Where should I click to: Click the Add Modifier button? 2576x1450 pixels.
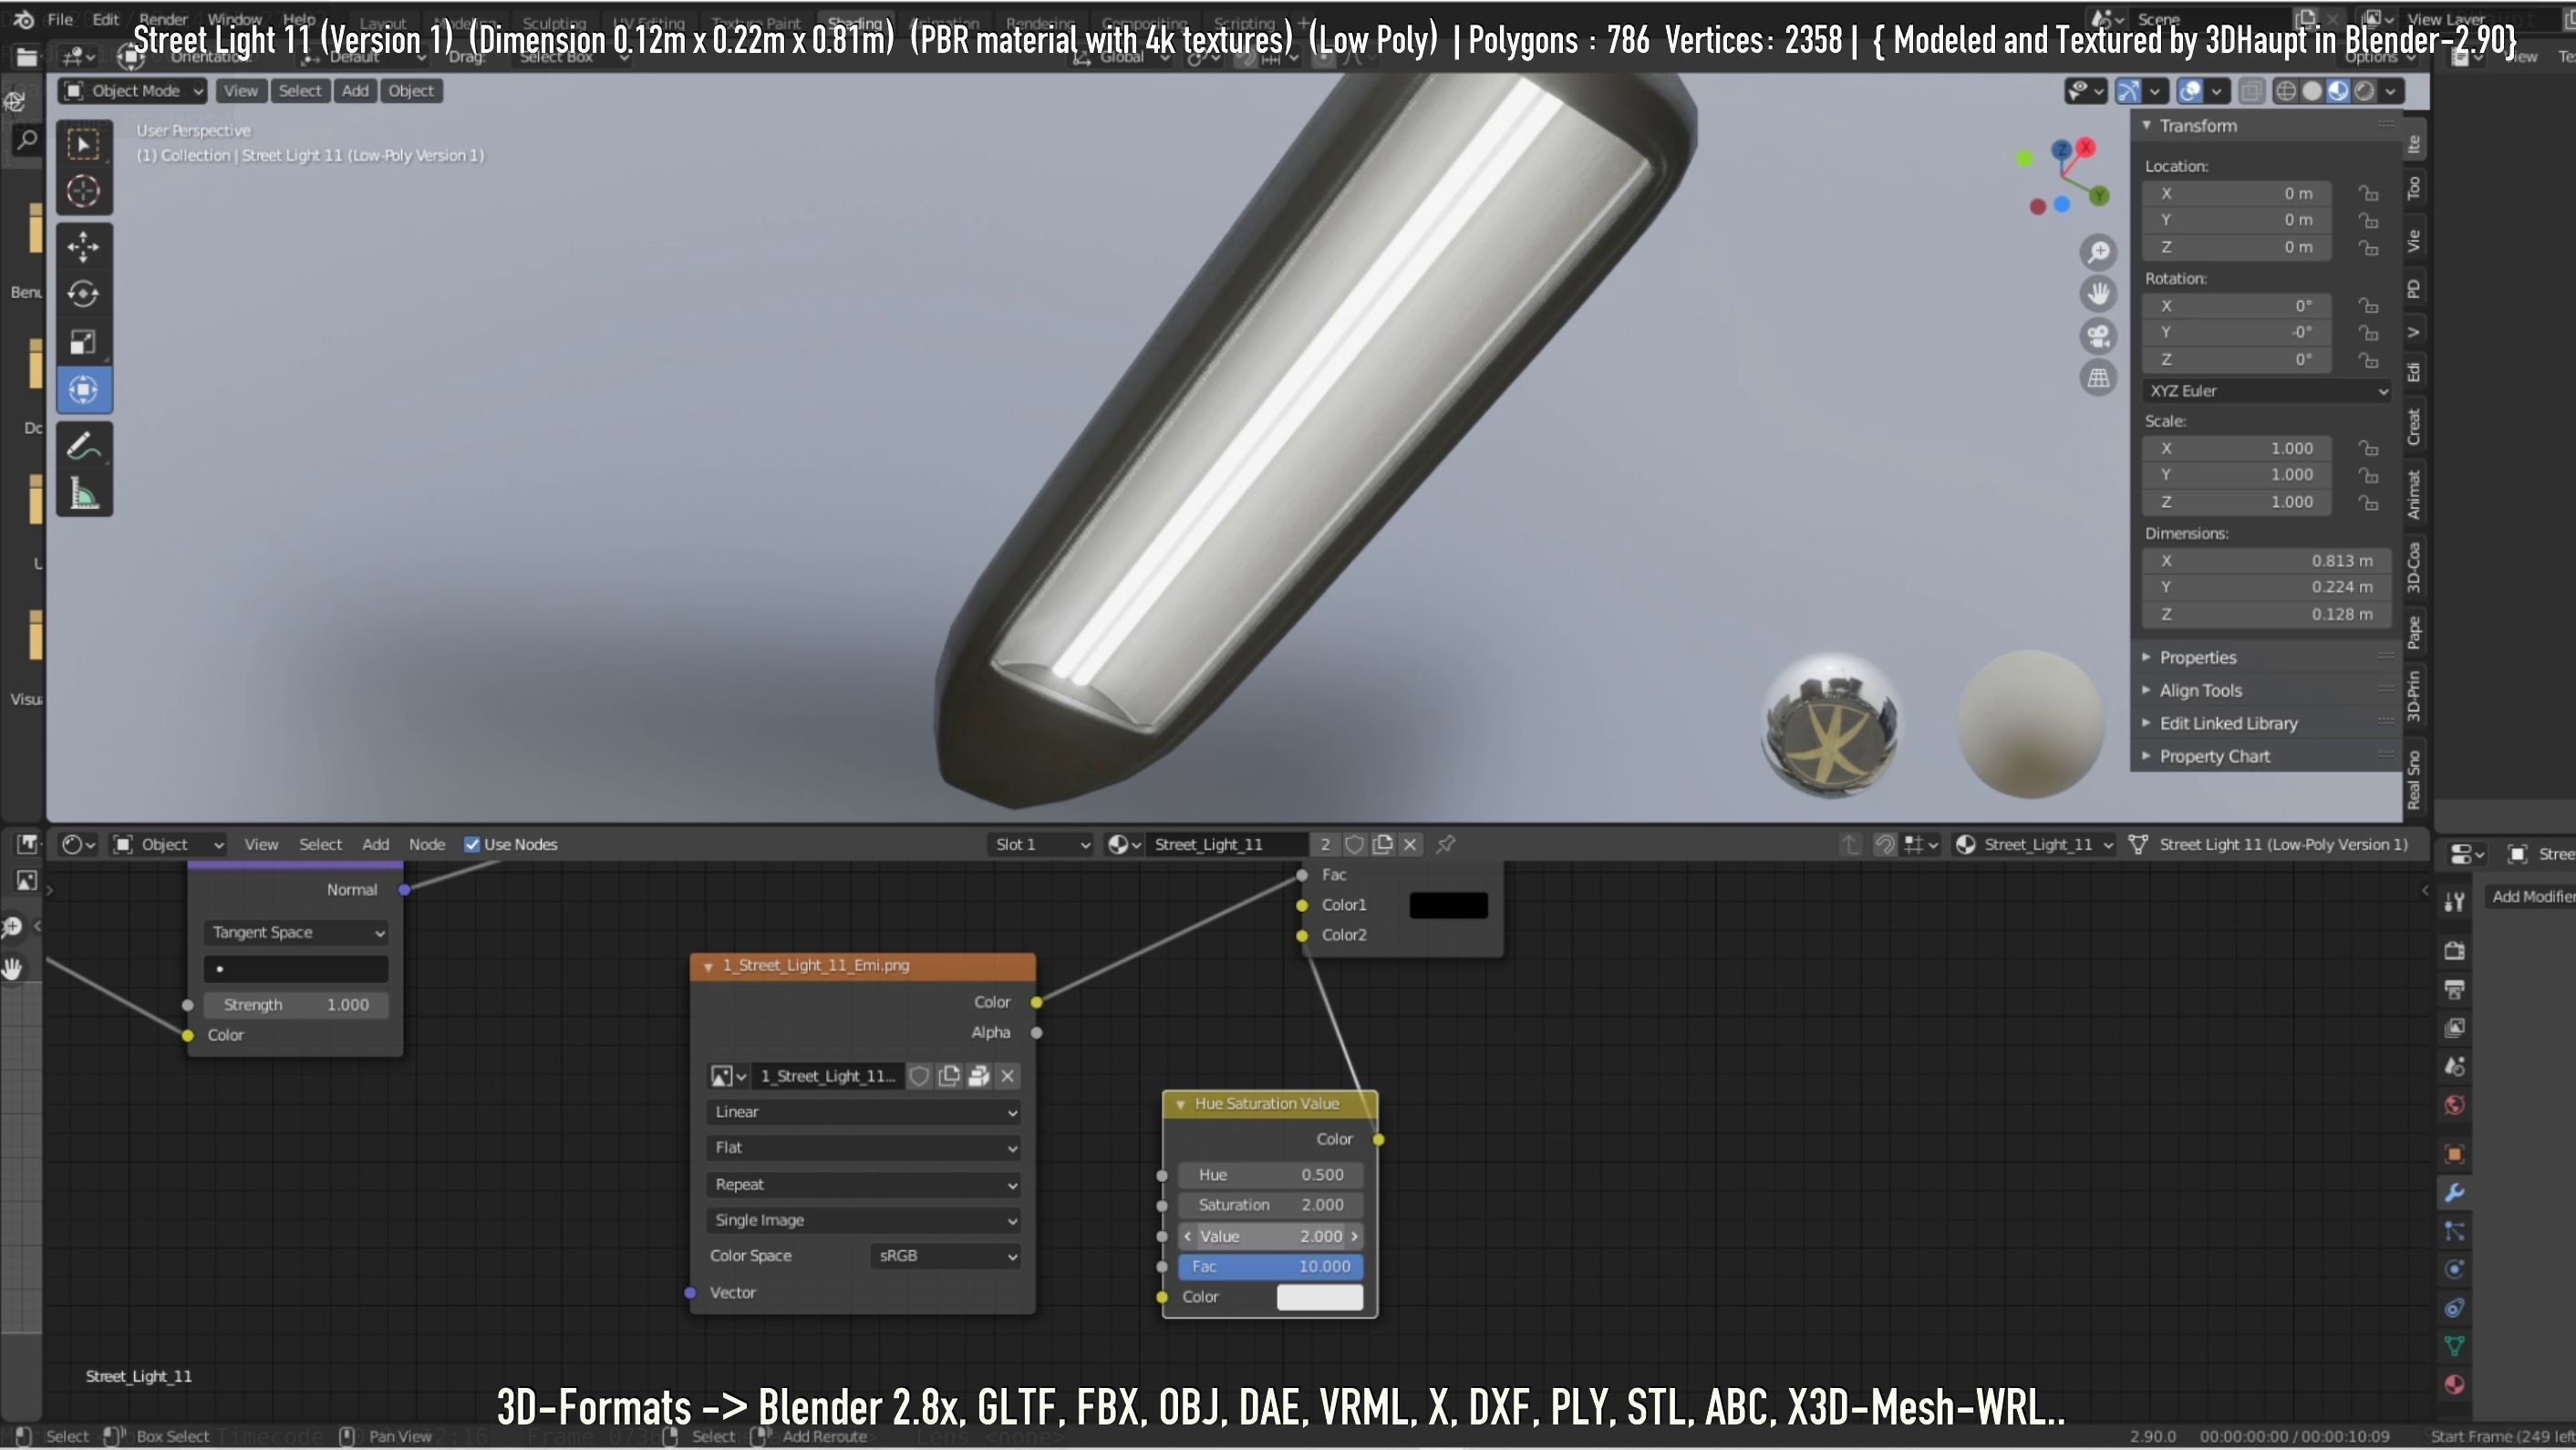(2530, 897)
